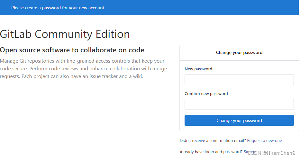Select the Change your password tab header
300x158 pixels.
[239, 53]
